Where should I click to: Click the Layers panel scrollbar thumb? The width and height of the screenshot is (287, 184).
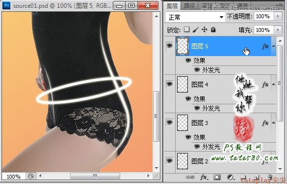280,83
